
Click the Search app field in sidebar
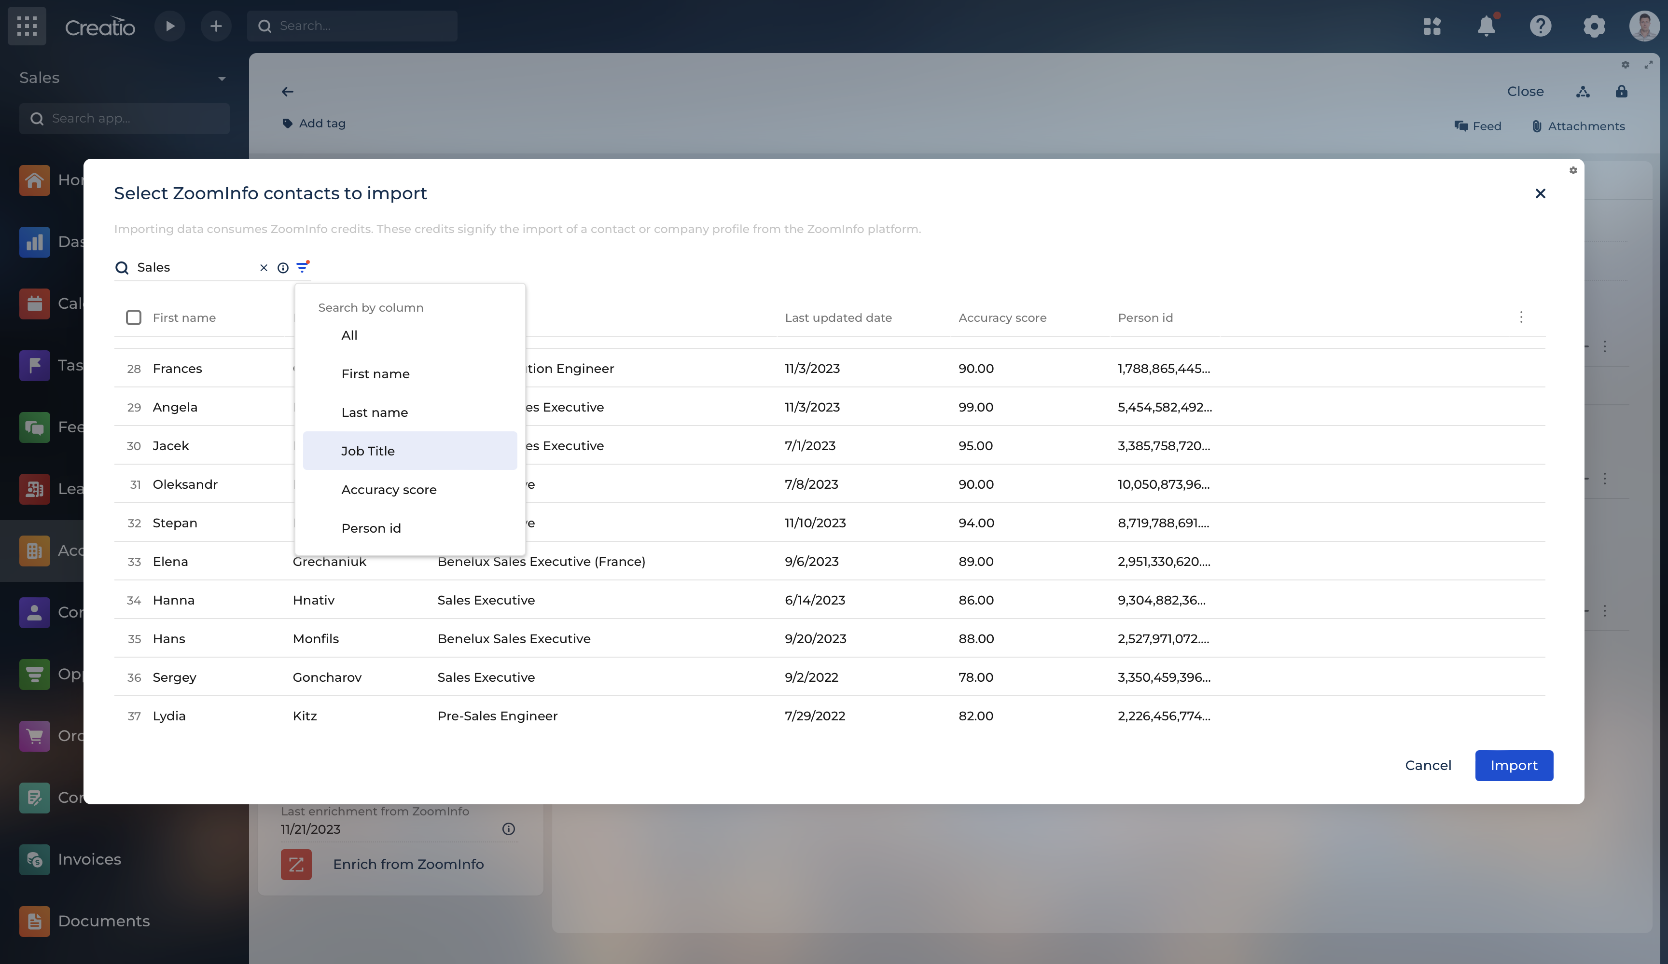point(125,118)
